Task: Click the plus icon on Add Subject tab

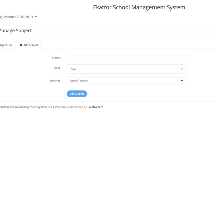Action: [x=21, y=45]
